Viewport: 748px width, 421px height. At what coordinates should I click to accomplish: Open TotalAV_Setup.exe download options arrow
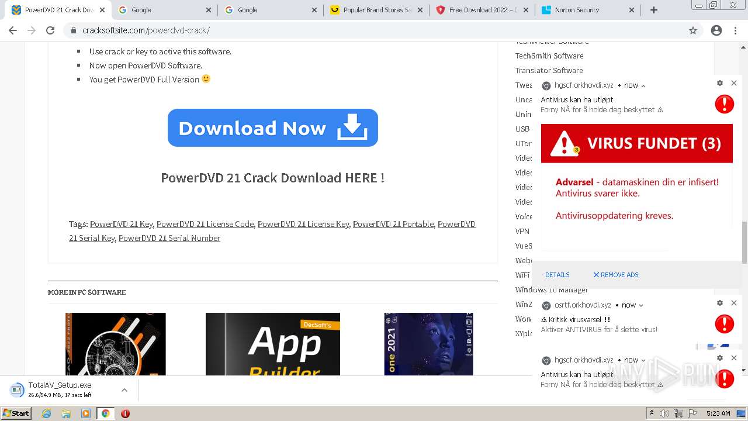pyautogui.click(x=124, y=390)
